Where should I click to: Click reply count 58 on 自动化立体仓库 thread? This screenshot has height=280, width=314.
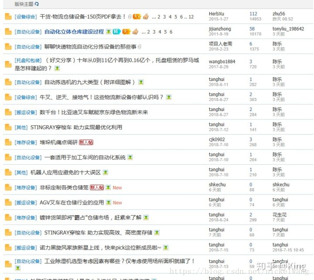[252, 29]
